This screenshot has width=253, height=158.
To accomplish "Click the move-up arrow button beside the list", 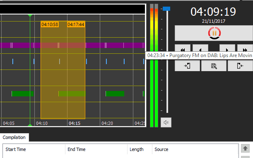I will tap(245, 148).
